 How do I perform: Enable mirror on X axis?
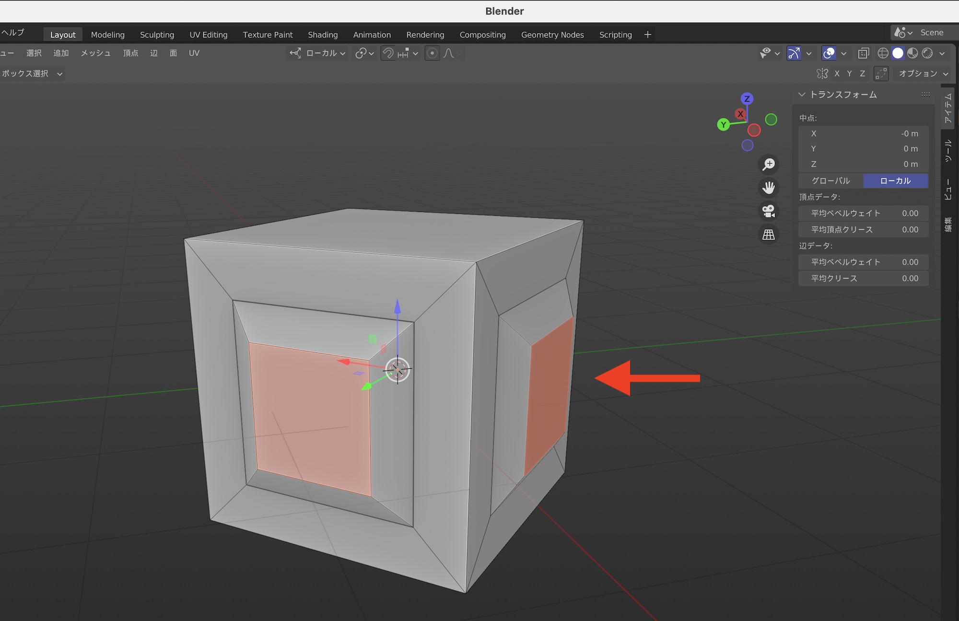point(837,73)
